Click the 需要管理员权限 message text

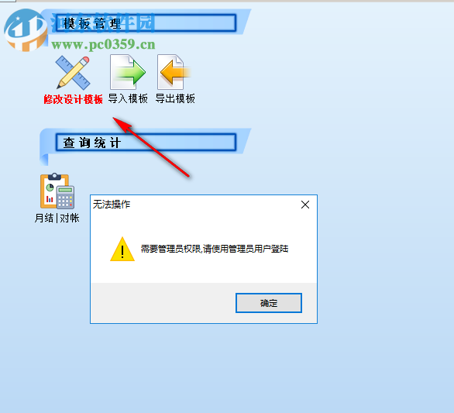click(x=215, y=249)
